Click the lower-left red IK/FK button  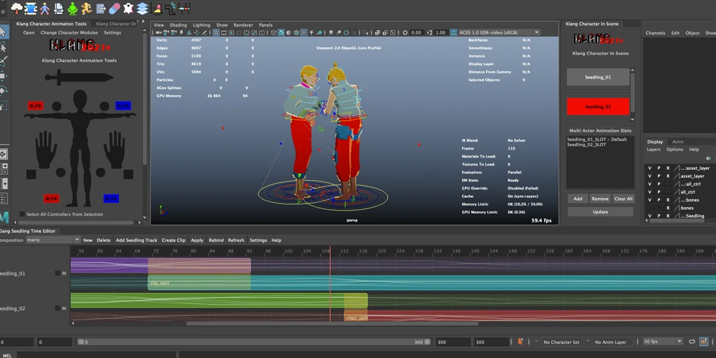coord(52,199)
